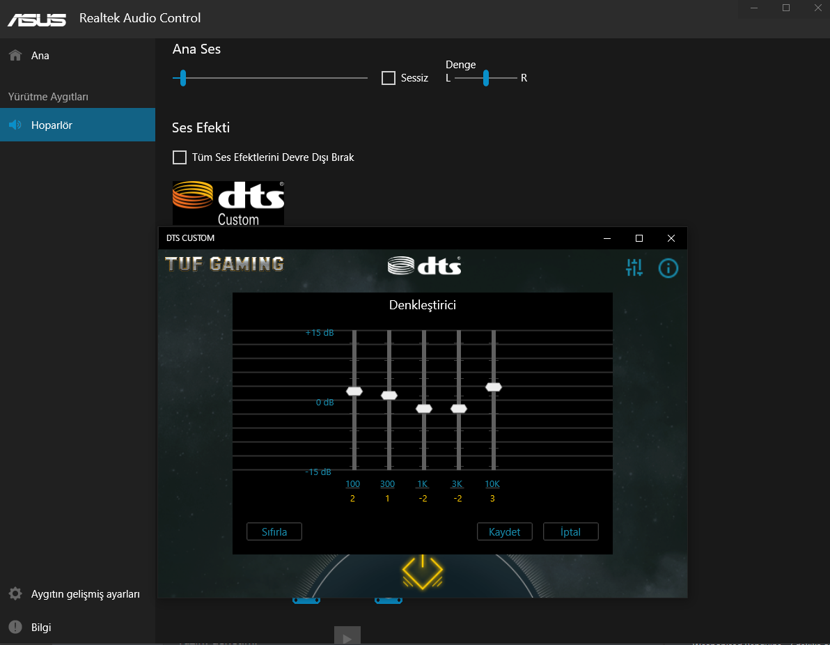The height and width of the screenshot is (645, 830).
Task: Click the İptal cancel button
Action: tap(571, 531)
